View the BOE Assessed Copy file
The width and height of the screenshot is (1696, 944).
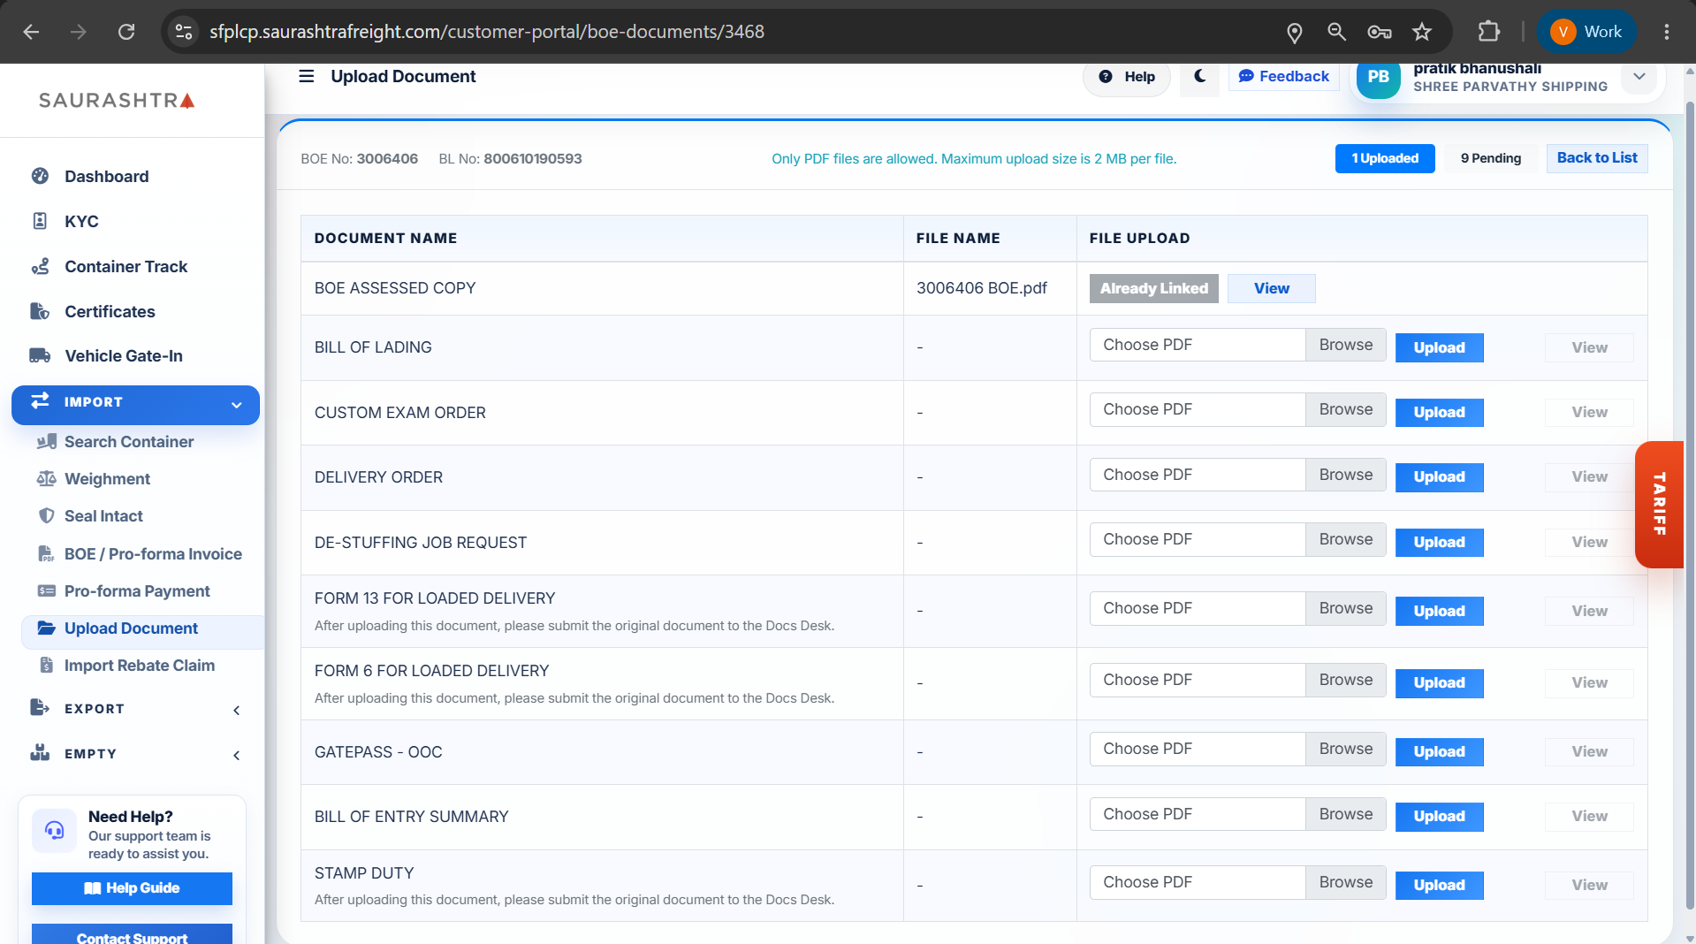[x=1272, y=288]
